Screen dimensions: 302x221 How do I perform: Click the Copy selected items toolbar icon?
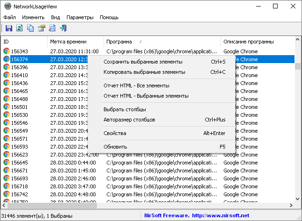coord(30,28)
